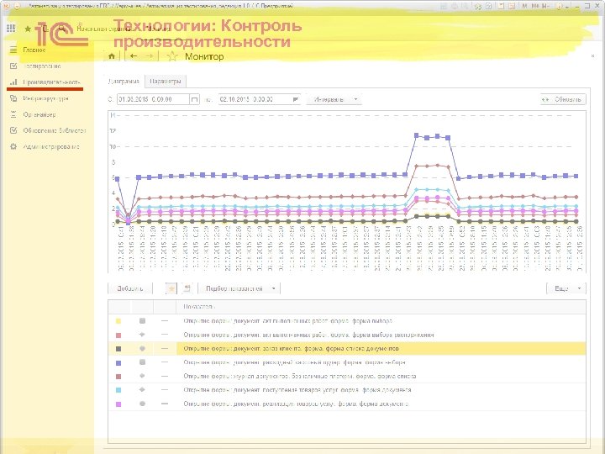The width and height of the screenshot is (605, 454).
Task: Click the Обновить button
Action: coord(563,99)
